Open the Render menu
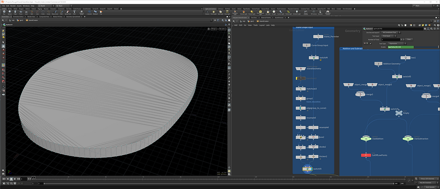440x189 pixels. 13,6
